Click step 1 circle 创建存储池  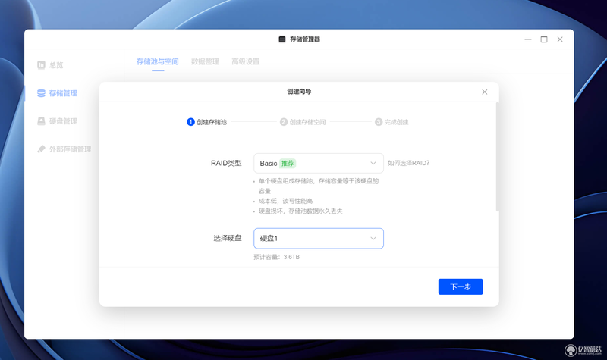click(x=190, y=122)
